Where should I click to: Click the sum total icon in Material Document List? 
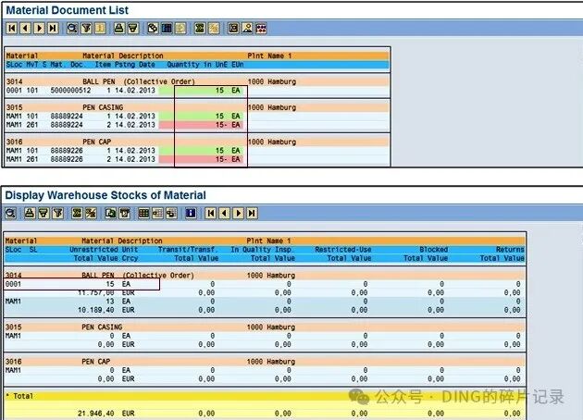(x=200, y=29)
